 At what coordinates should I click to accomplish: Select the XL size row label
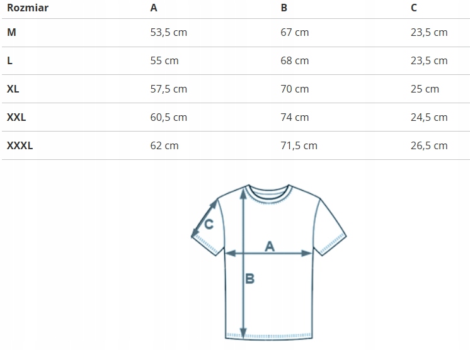(x=13, y=89)
